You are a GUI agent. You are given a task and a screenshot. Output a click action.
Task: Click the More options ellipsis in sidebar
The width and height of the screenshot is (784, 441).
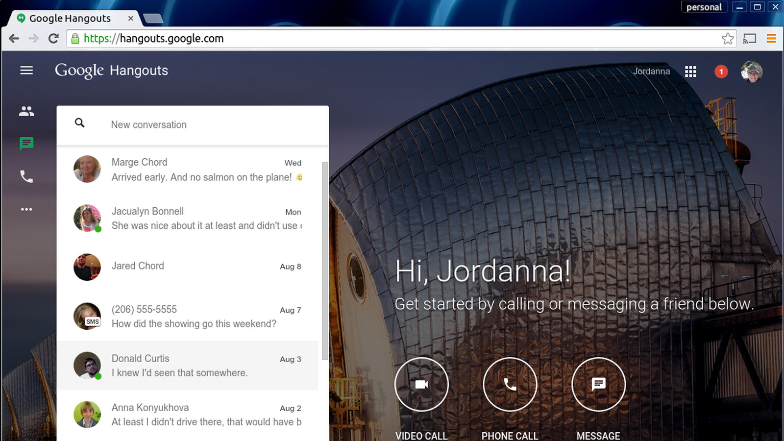26,209
